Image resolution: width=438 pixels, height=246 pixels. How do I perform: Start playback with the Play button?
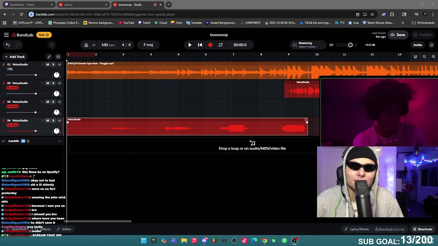(x=190, y=45)
